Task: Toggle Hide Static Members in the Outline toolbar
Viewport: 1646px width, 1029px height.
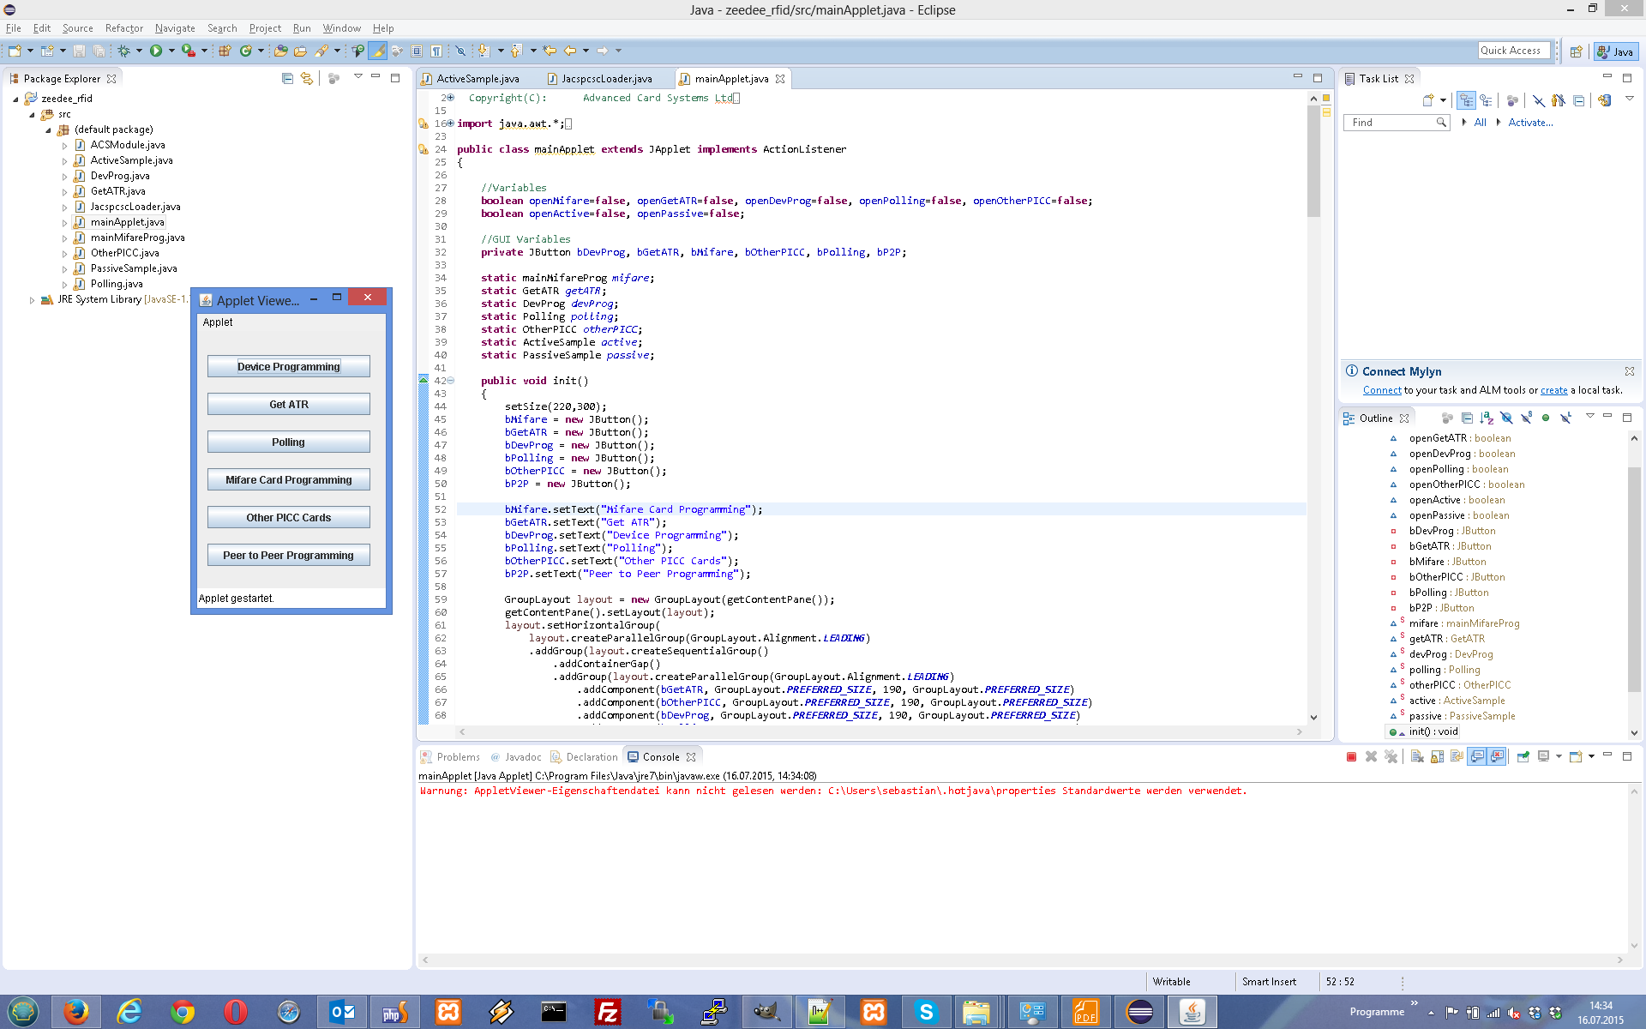Action: (x=1526, y=418)
